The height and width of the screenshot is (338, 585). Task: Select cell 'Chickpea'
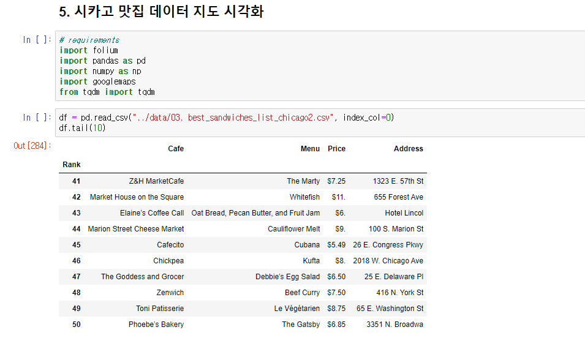click(168, 261)
